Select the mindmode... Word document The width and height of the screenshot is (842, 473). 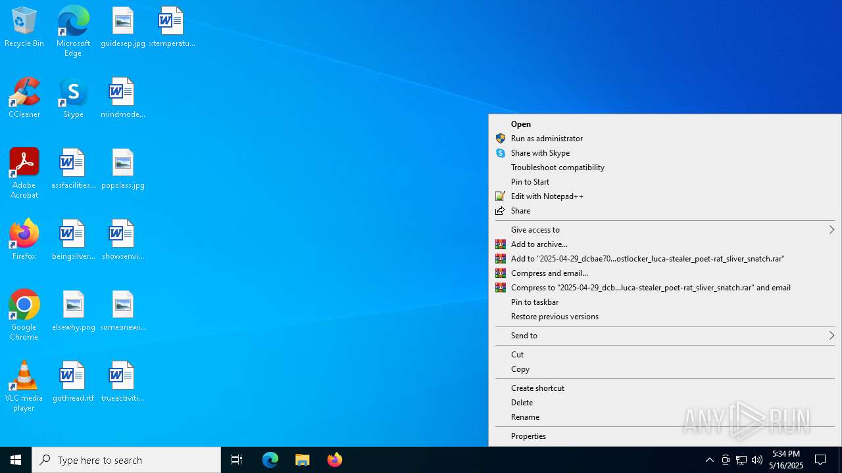[x=123, y=99]
